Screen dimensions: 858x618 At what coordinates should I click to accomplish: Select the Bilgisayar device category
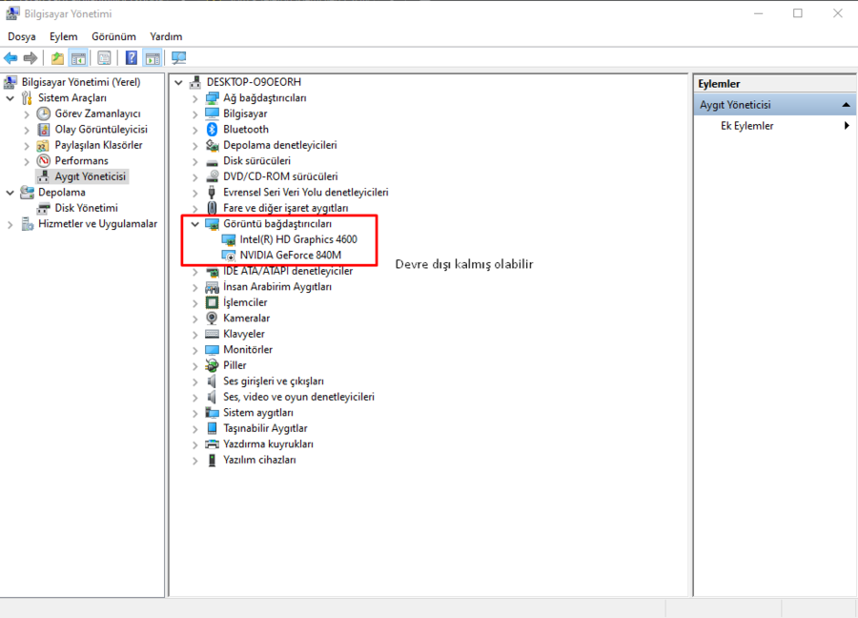coord(245,113)
